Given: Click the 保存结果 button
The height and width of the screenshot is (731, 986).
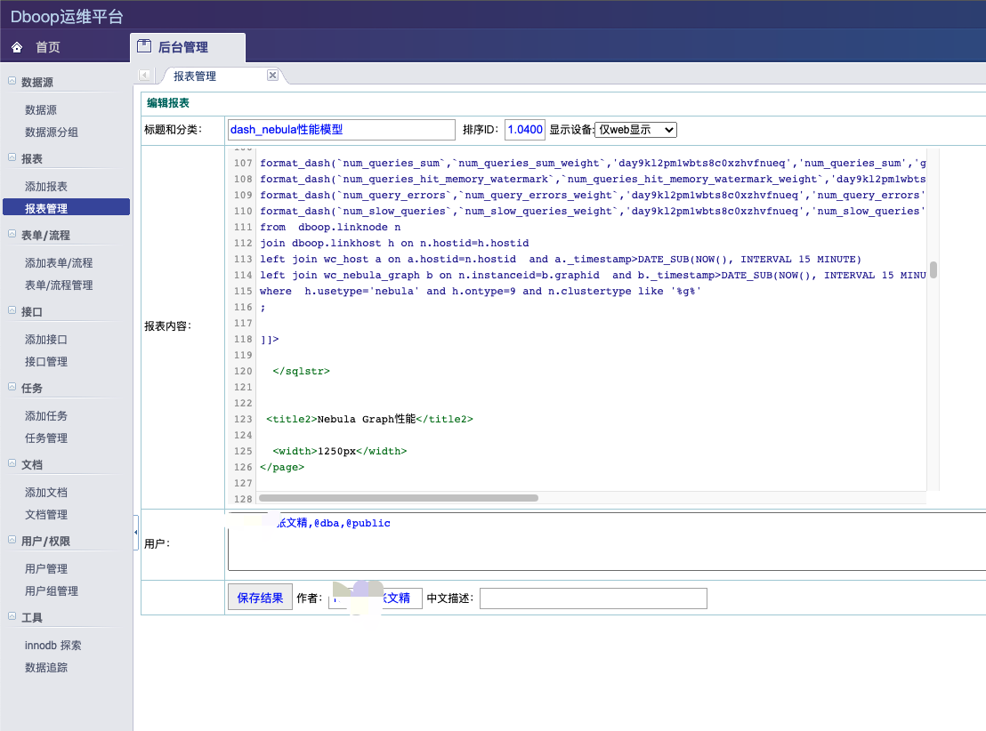Looking at the screenshot, I should 260,598.
